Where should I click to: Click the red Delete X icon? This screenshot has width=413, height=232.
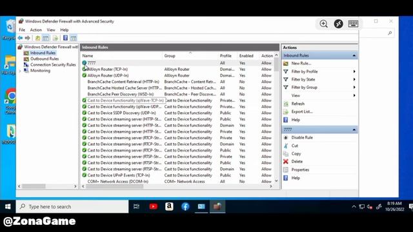tap(286, 162)
